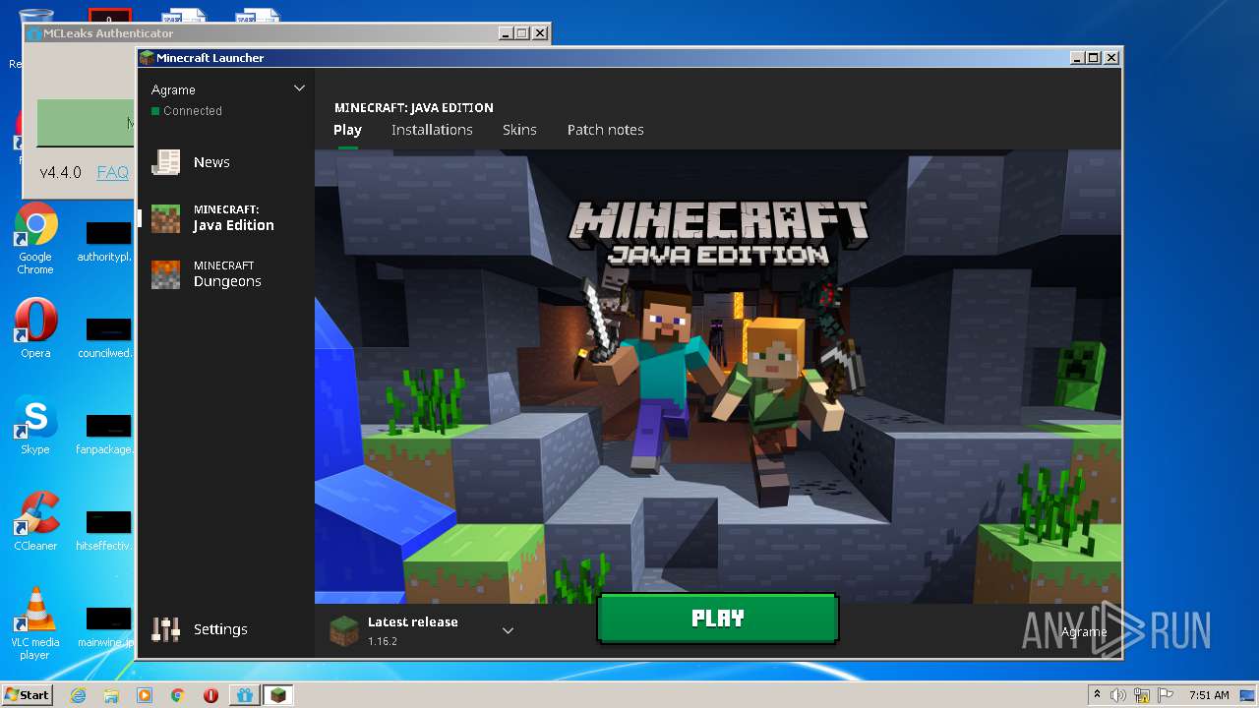The image size is (1259, 708).
Task: Select the councilwed desktop file
Action: click(107, 339)
